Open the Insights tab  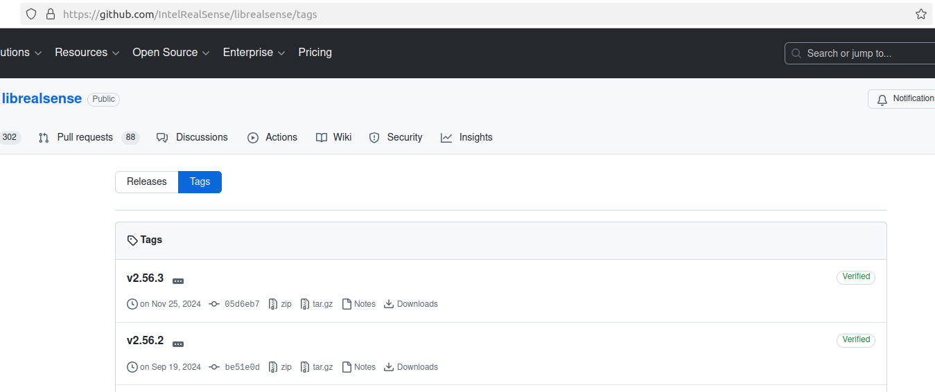[x=466, y=138]
